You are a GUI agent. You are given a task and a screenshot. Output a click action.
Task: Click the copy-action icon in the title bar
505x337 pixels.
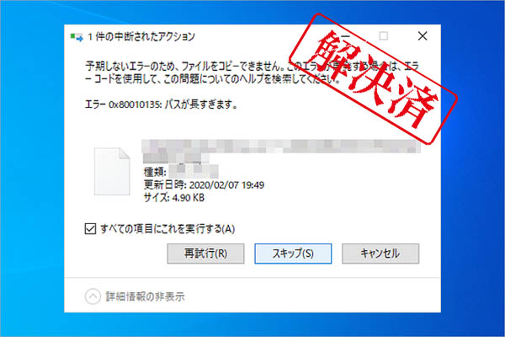(77, 37)
